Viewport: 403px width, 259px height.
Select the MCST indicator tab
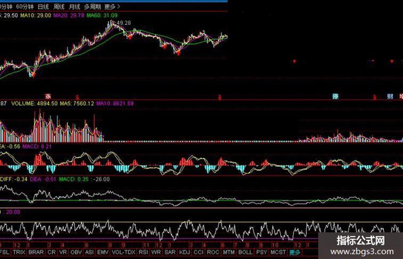coord(278,252)
